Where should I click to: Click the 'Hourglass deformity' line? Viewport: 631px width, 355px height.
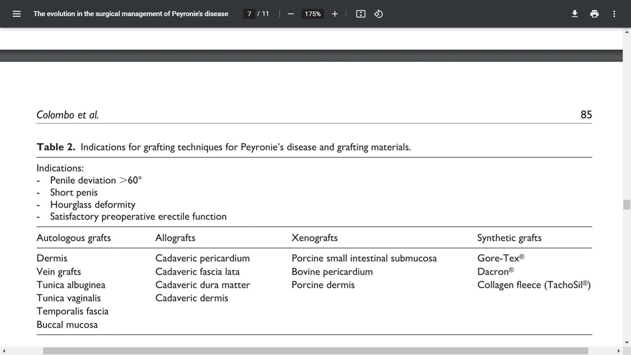pos(93,204)
